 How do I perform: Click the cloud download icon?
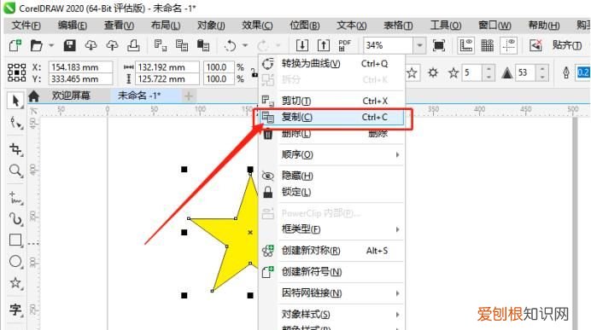pos(91,45)
